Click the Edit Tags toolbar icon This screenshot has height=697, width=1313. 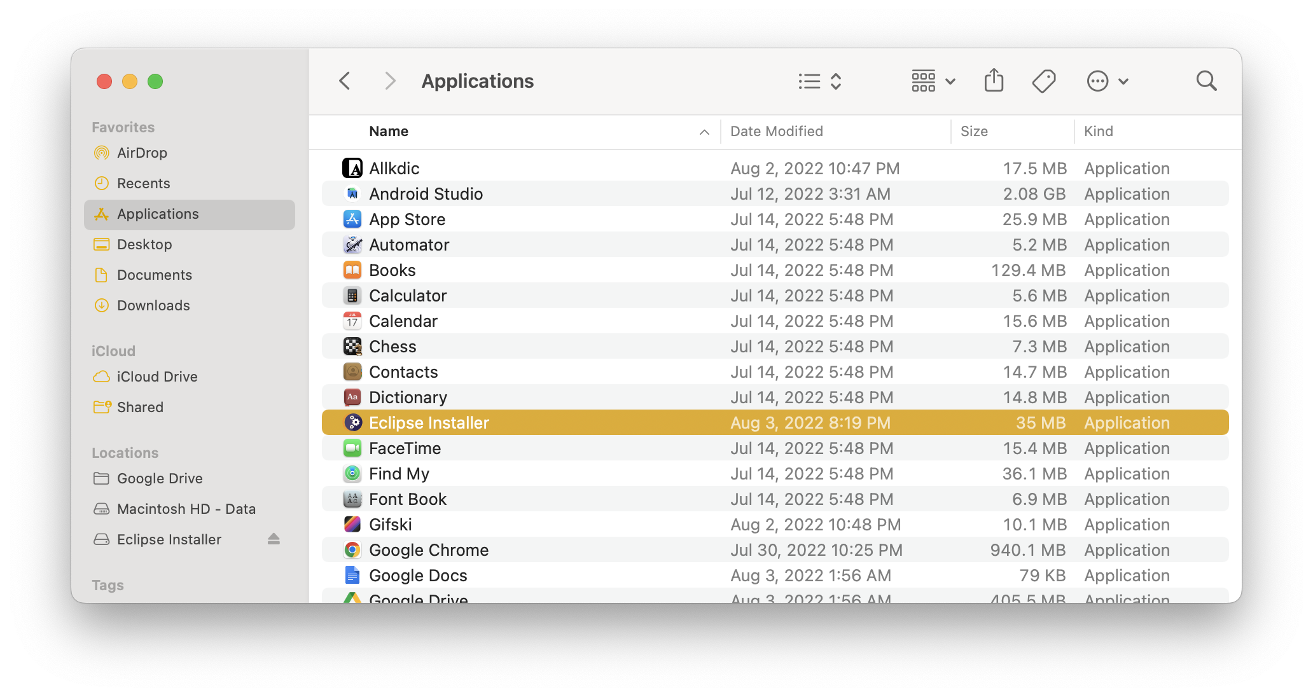coord(1044,81)
